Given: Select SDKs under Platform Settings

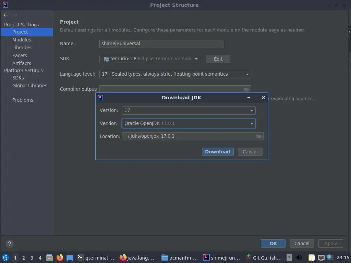Looking at the screenshot, I should click(18, 78).
